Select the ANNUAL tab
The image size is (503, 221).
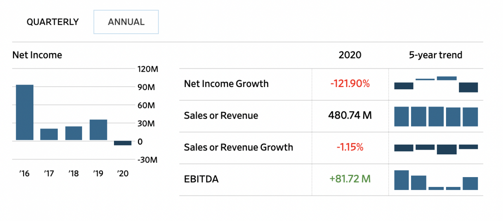pos(126,22)
